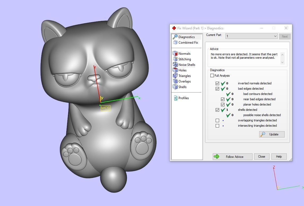Screen dimensions: 304x206
Task: Select the Normals fixing page
Action: point(184,53)
